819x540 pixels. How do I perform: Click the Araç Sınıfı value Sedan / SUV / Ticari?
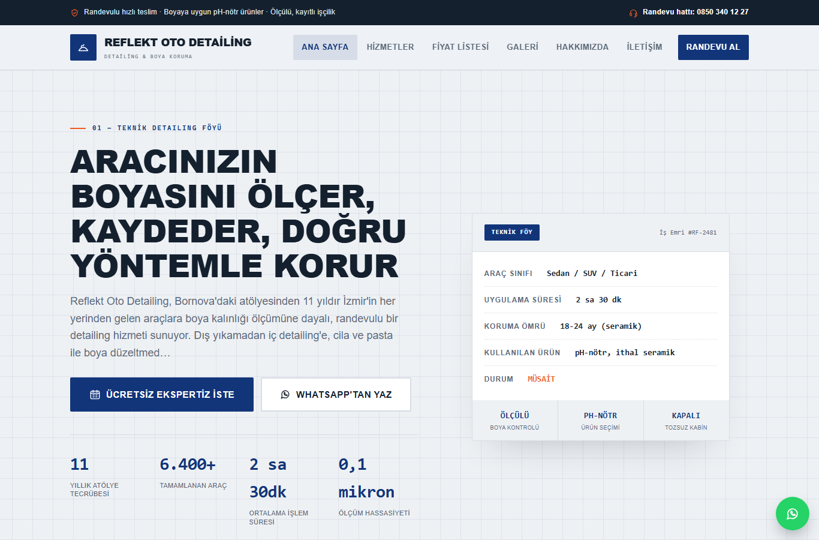coord(592,274)
